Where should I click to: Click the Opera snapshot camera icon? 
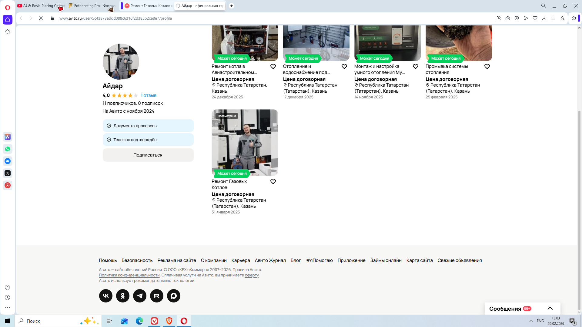point(508,18)
